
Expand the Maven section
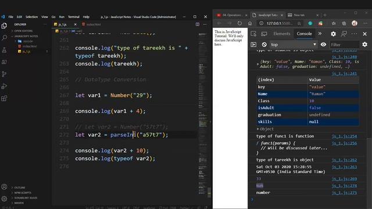[x=19, y=203]
